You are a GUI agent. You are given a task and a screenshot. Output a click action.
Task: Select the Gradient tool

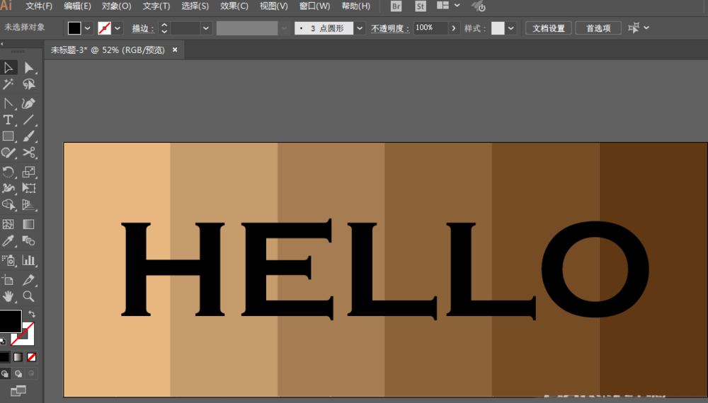click(29, 224)
